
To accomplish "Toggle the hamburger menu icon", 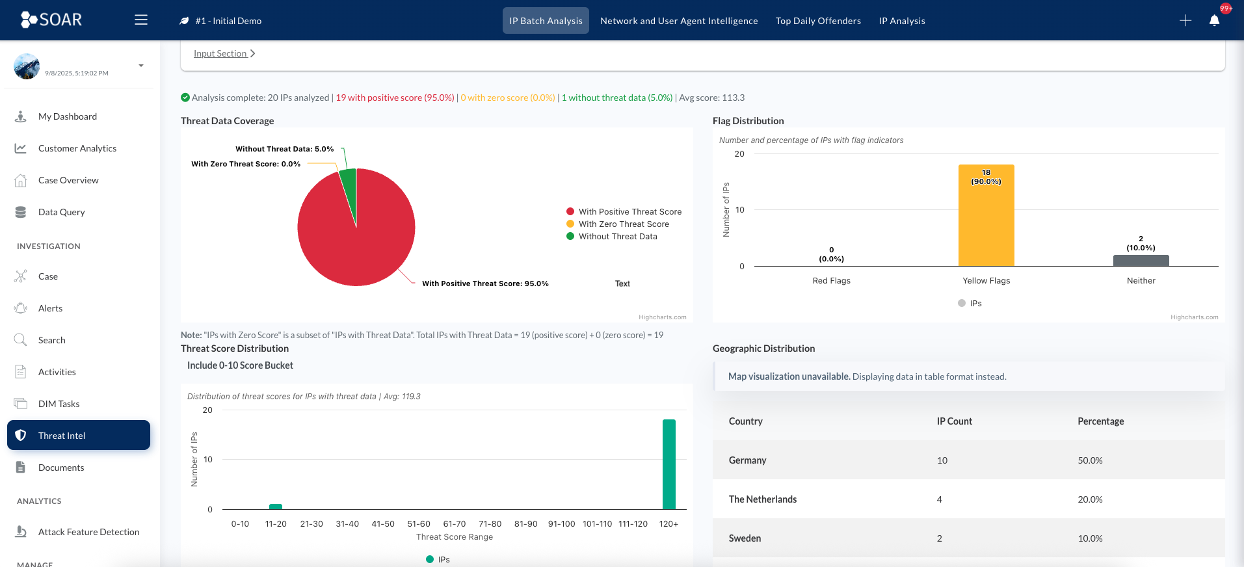I will (x=141, y=20).
